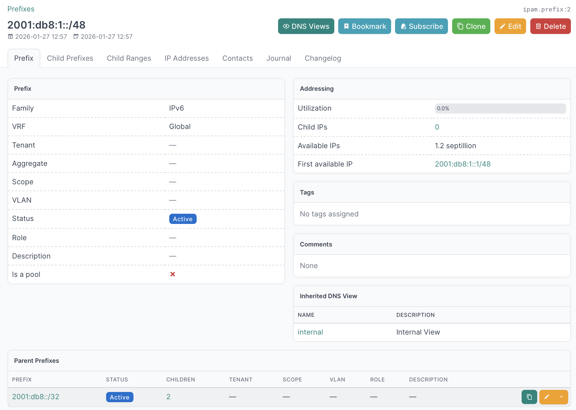Open parent prefix 2001:db8::/32
Viewport: 576px width, 410px height.
click(x=35, y=397)
